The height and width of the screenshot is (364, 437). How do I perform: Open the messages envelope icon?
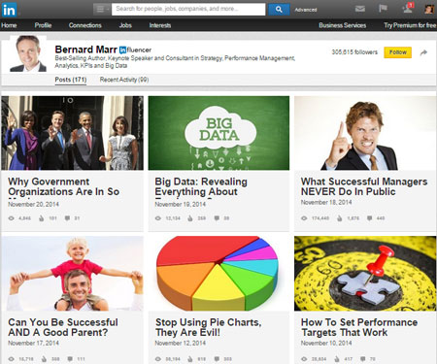tap(360, 9)
